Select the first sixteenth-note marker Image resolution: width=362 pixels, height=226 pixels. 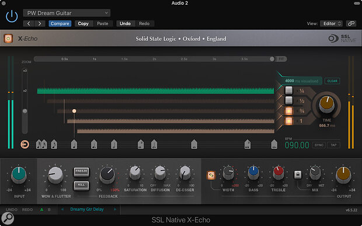coord(39,144)
